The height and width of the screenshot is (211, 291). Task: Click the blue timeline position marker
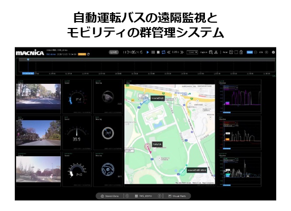pos(28,60)
